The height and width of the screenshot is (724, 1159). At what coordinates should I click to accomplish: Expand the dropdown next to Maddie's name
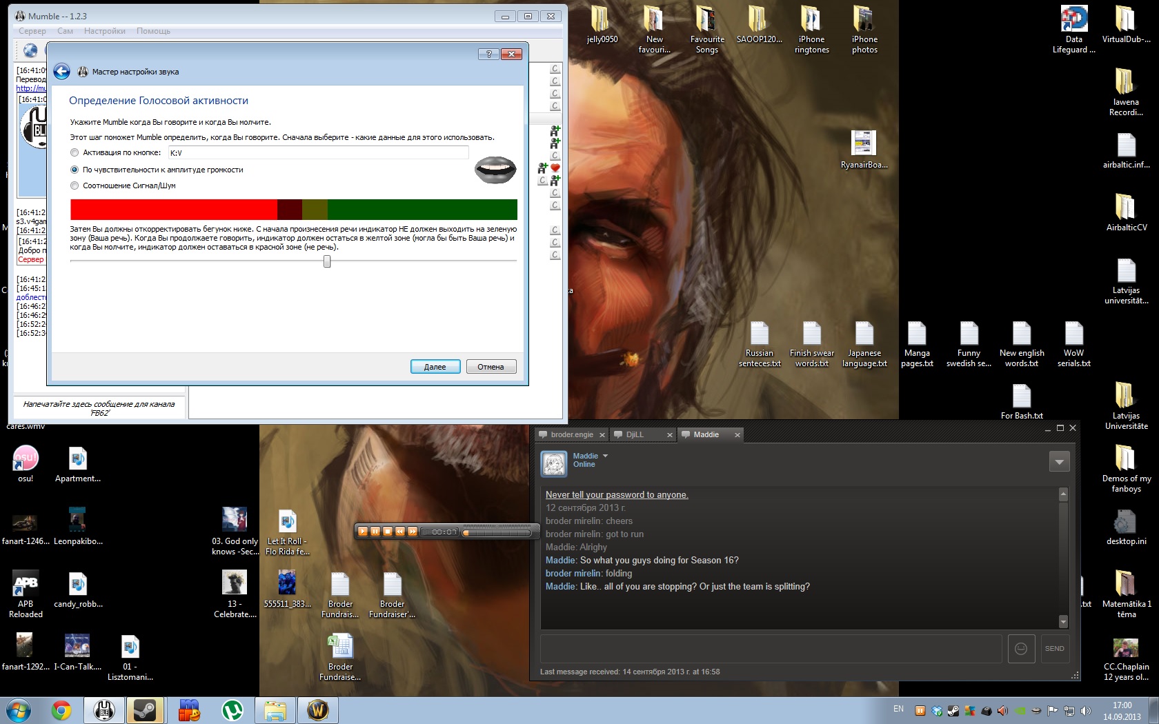pos(606,456)
